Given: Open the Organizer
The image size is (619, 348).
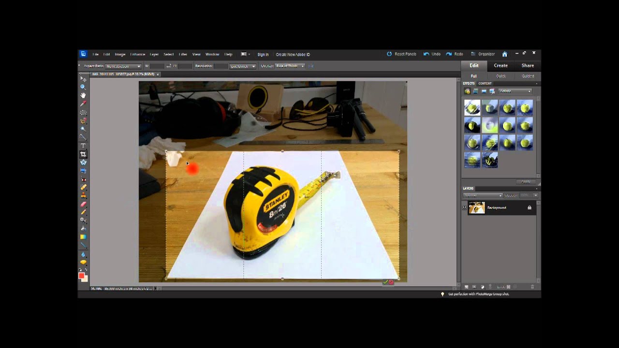Looking at the screenshot, I should 483,54.
